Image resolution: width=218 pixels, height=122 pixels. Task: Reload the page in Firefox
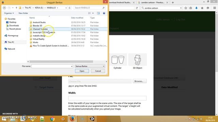pos(137,8)
